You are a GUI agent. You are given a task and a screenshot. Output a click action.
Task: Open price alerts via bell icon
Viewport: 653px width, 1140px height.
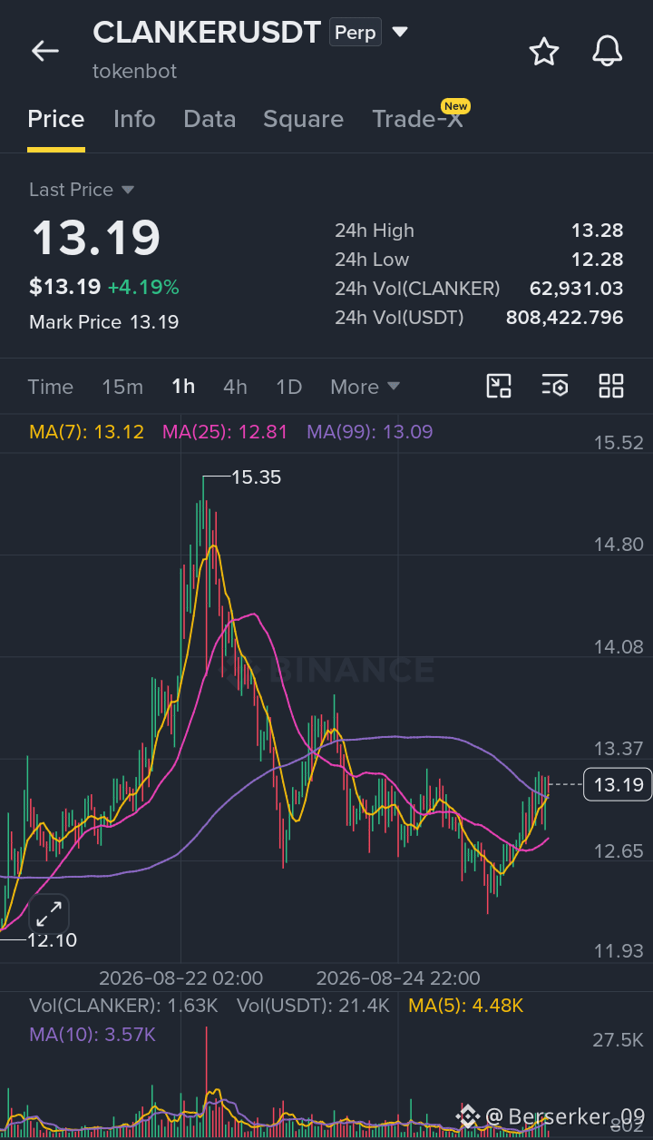(x=608, y=52)
